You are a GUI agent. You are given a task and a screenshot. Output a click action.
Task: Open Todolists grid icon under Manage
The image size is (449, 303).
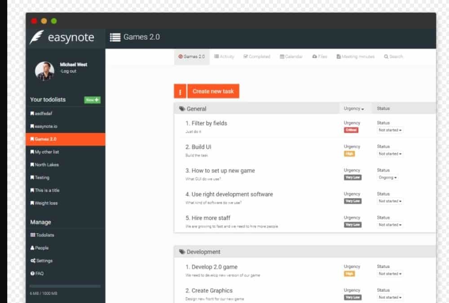click(x=33, y=235)
